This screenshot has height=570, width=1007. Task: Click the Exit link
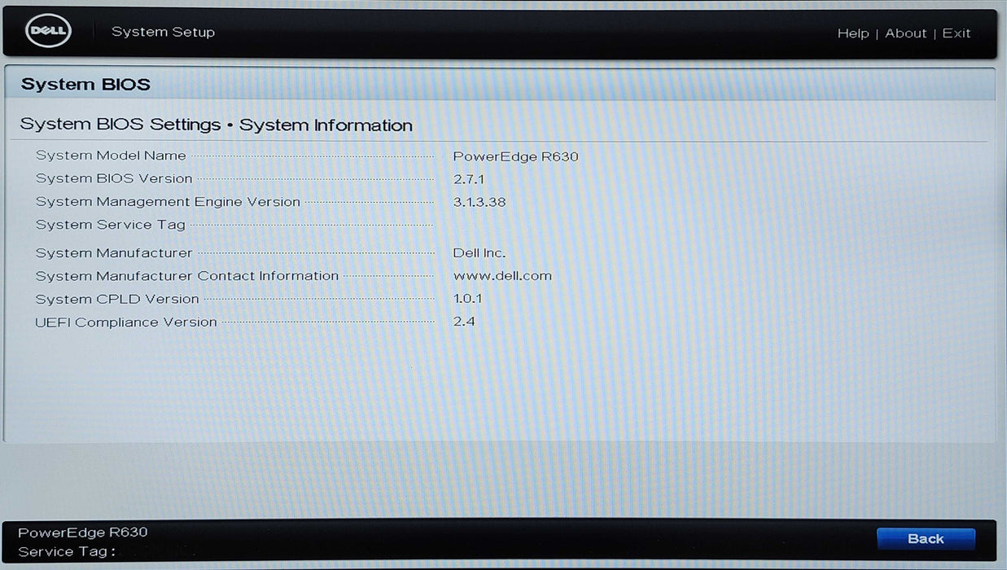coord(957,33)
